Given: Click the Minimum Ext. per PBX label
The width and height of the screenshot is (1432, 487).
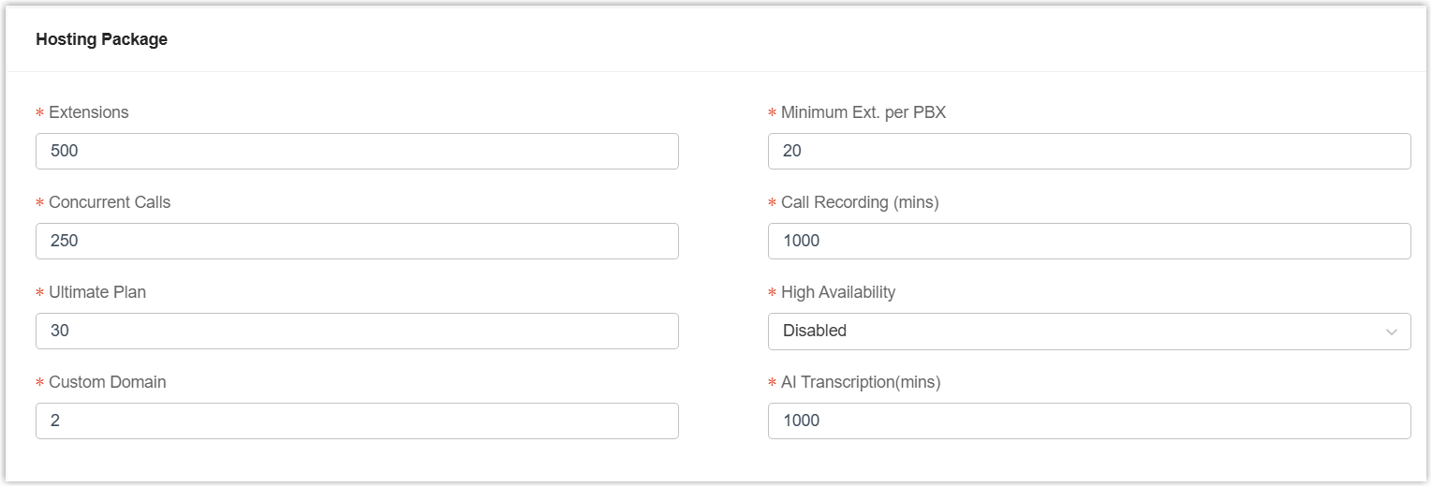Looking at the screenshot, I should tap(864, 112).
